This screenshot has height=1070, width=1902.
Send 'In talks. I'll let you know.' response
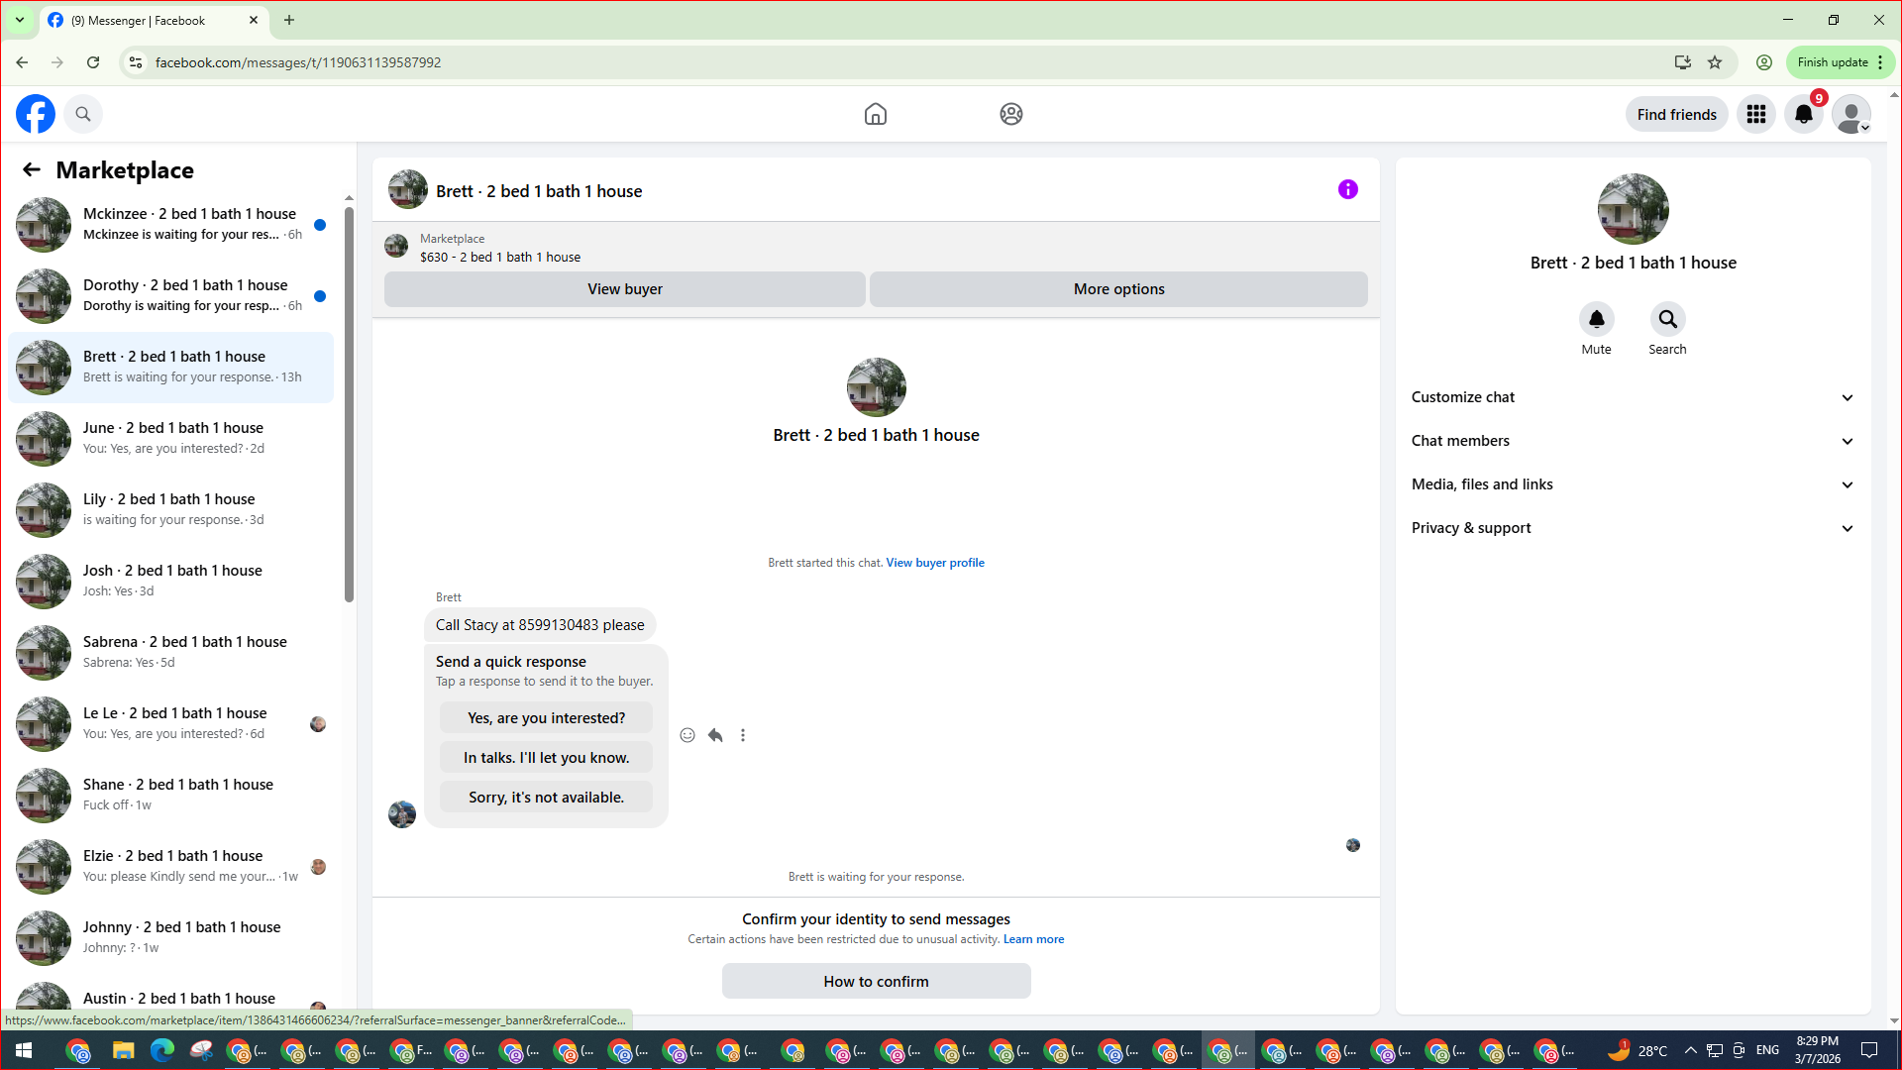pos(546,758)
